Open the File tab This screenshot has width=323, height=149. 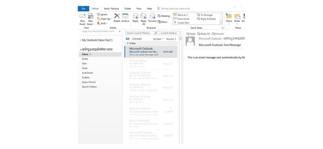84,8
